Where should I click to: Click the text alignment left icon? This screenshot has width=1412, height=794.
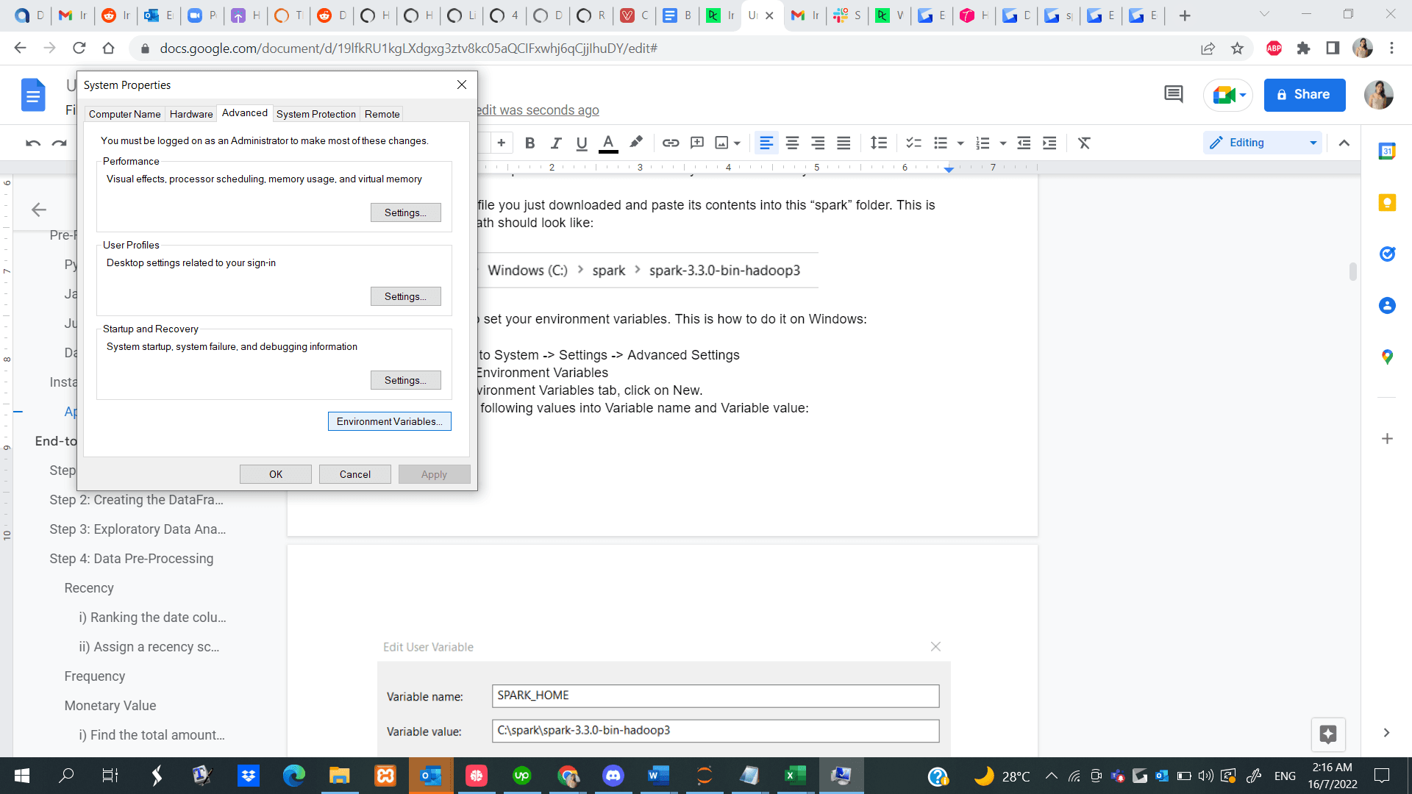click(766, 143)
